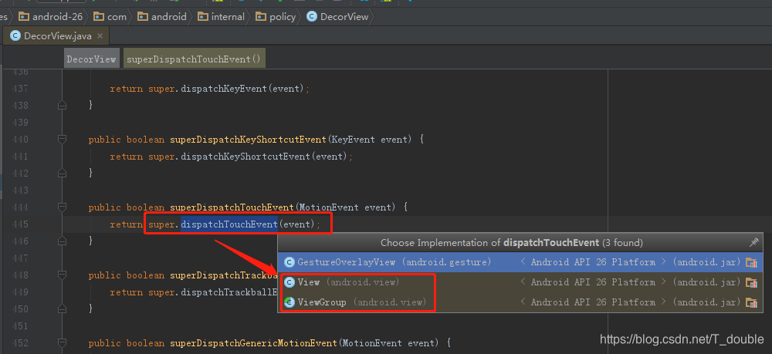Viewport: 772px width, 354px height.
Task: Click dispatchKeyEvent call on line 437
Action: pyautogui.click(x=224, y=89)
